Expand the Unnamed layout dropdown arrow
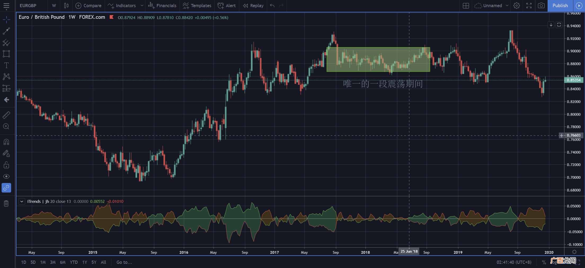Screen dimensions: 585x268 point(507,6)
